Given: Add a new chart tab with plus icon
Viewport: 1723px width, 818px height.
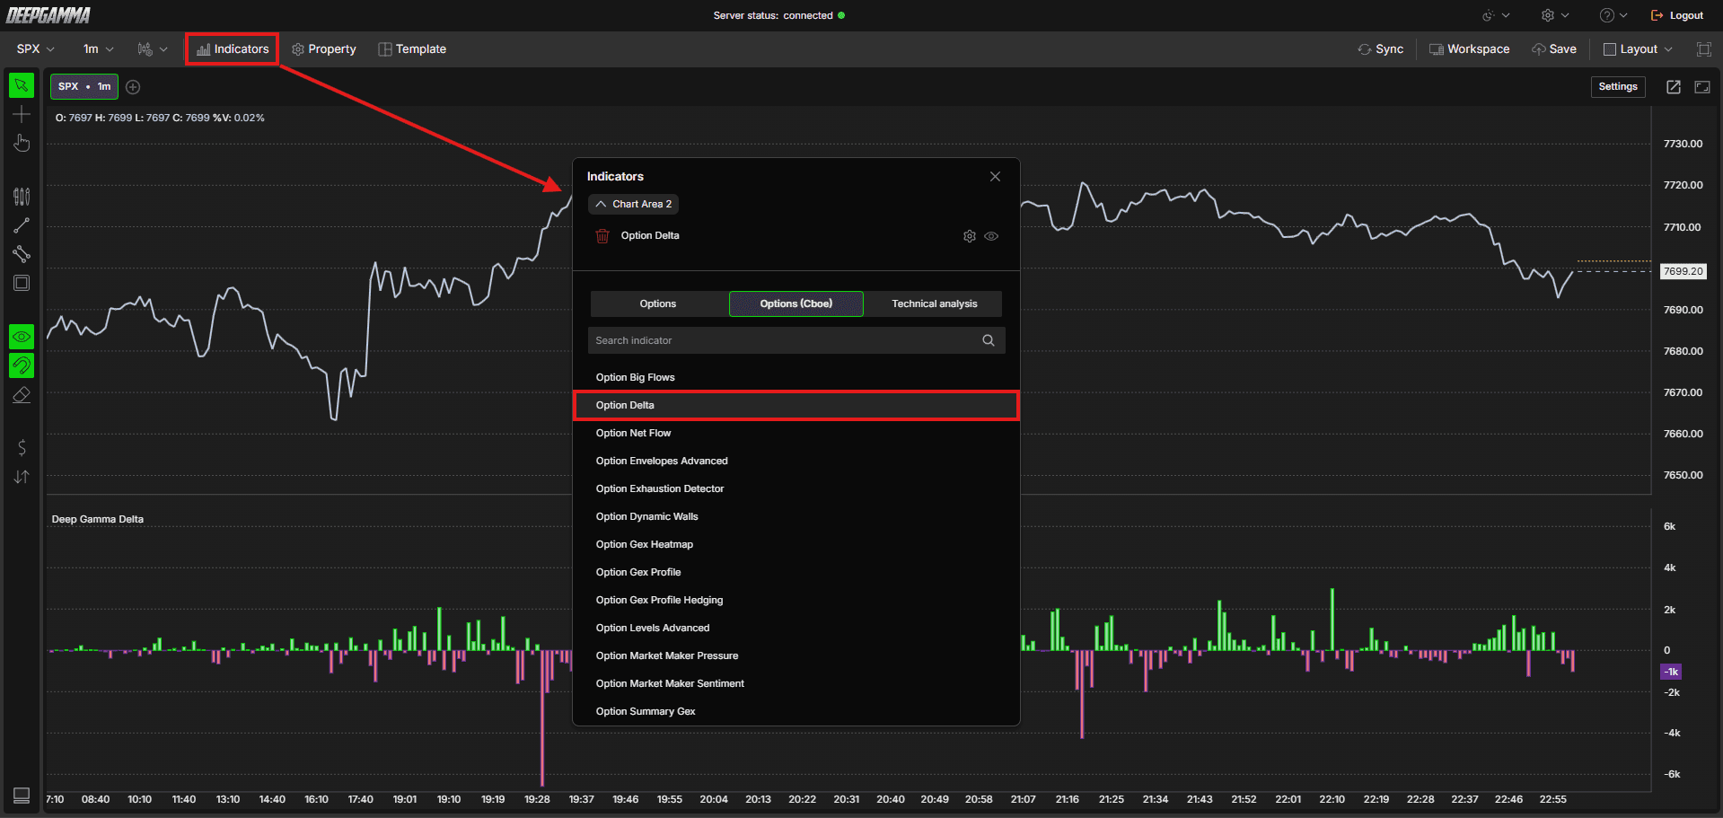Looking at the screenshot, I should 133,87.
